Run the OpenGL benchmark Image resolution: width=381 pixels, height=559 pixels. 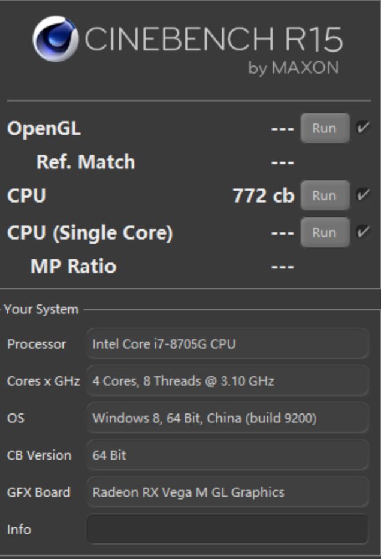tap(324, 128)
